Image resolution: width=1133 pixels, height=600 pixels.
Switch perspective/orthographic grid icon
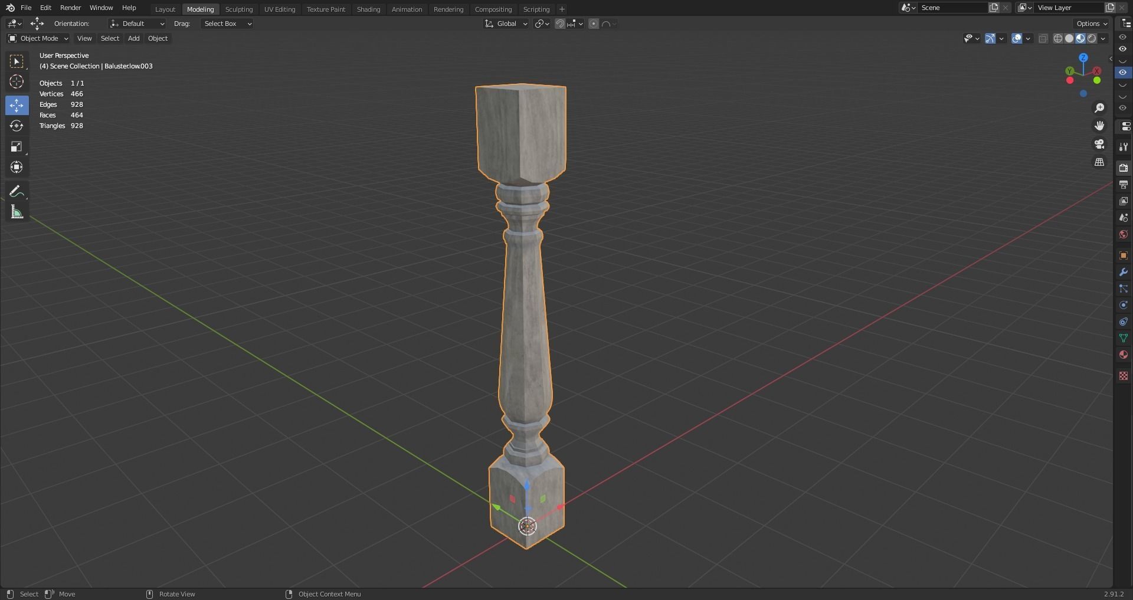tap(1099, 162)
